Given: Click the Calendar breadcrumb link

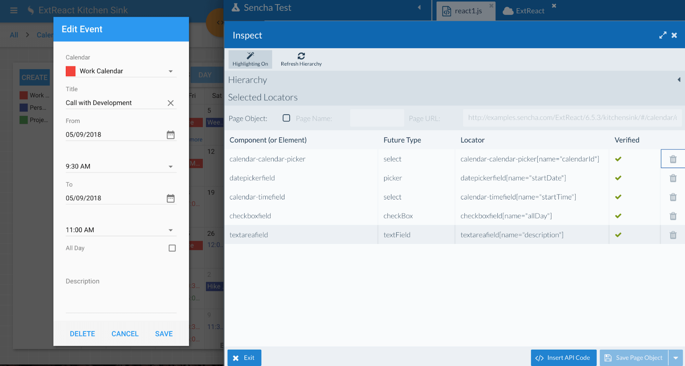Looking at the screenshot, I should click(x=45, y=35).
